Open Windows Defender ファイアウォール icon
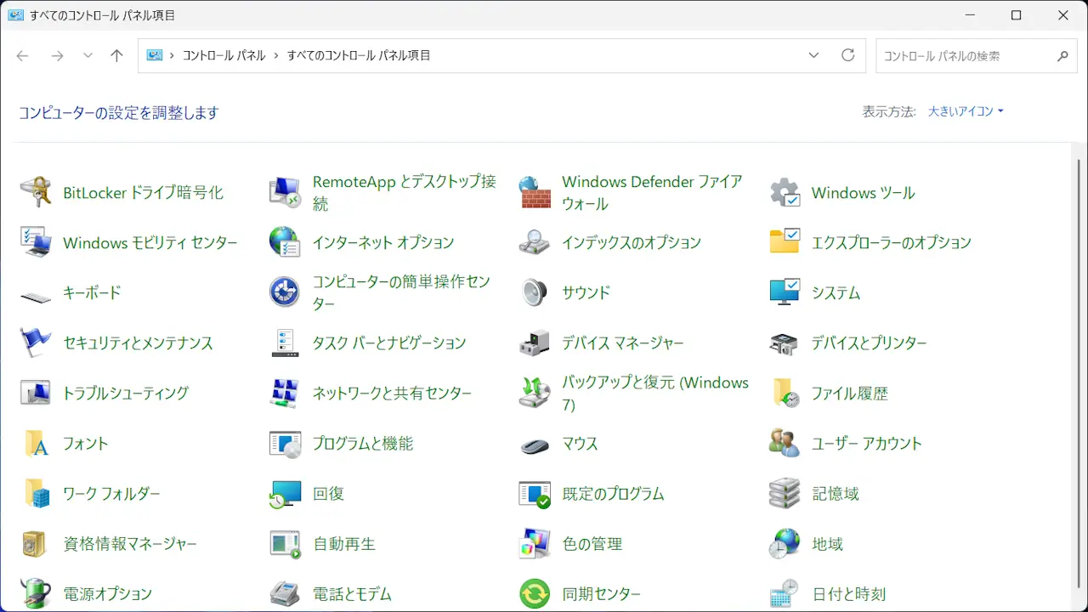The width and height of the screenshot is (1088, 612). pos(535,193)
